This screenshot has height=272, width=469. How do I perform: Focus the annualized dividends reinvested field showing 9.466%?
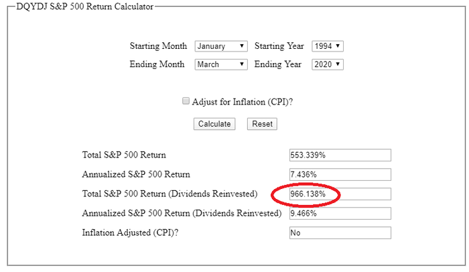pos(340,214)
